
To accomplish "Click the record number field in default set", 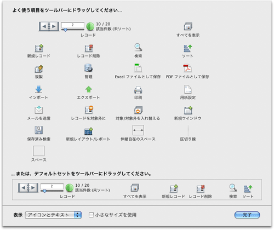I will pyautogui.click(x=52, y=186).
